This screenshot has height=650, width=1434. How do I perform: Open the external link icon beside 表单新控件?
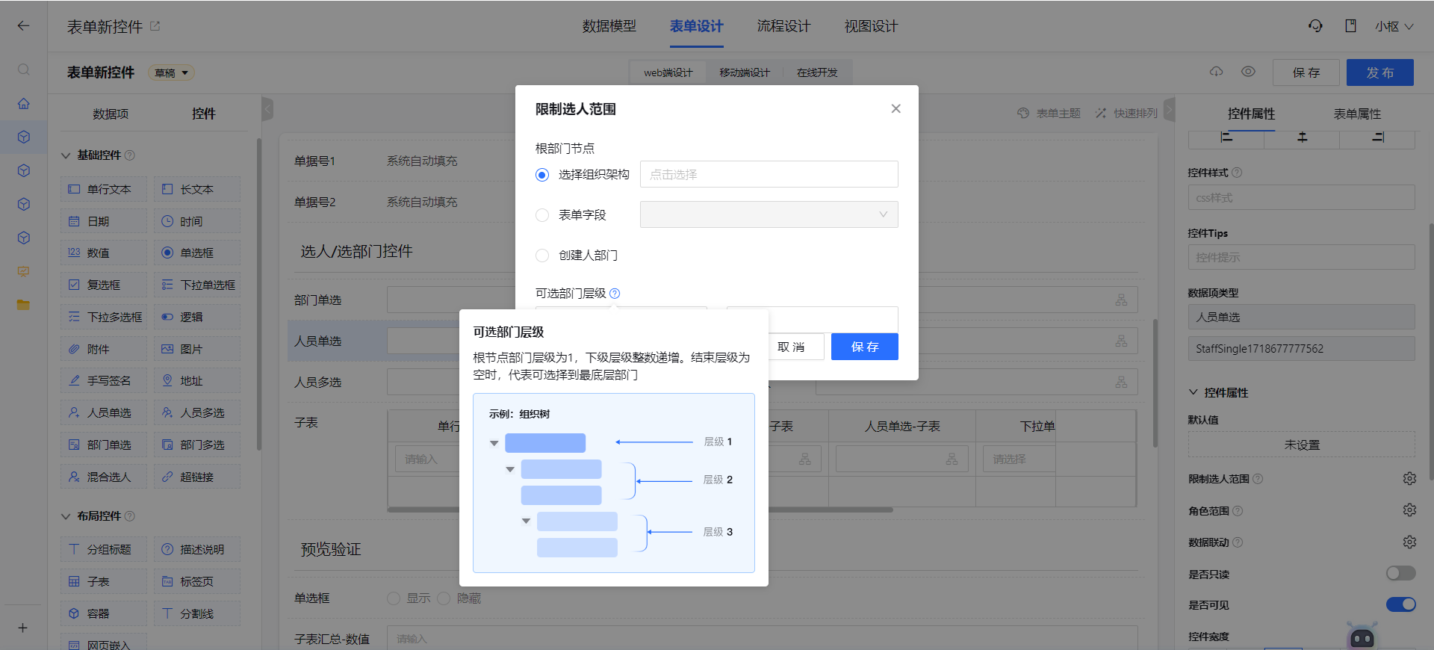click(x=155, y=26)
